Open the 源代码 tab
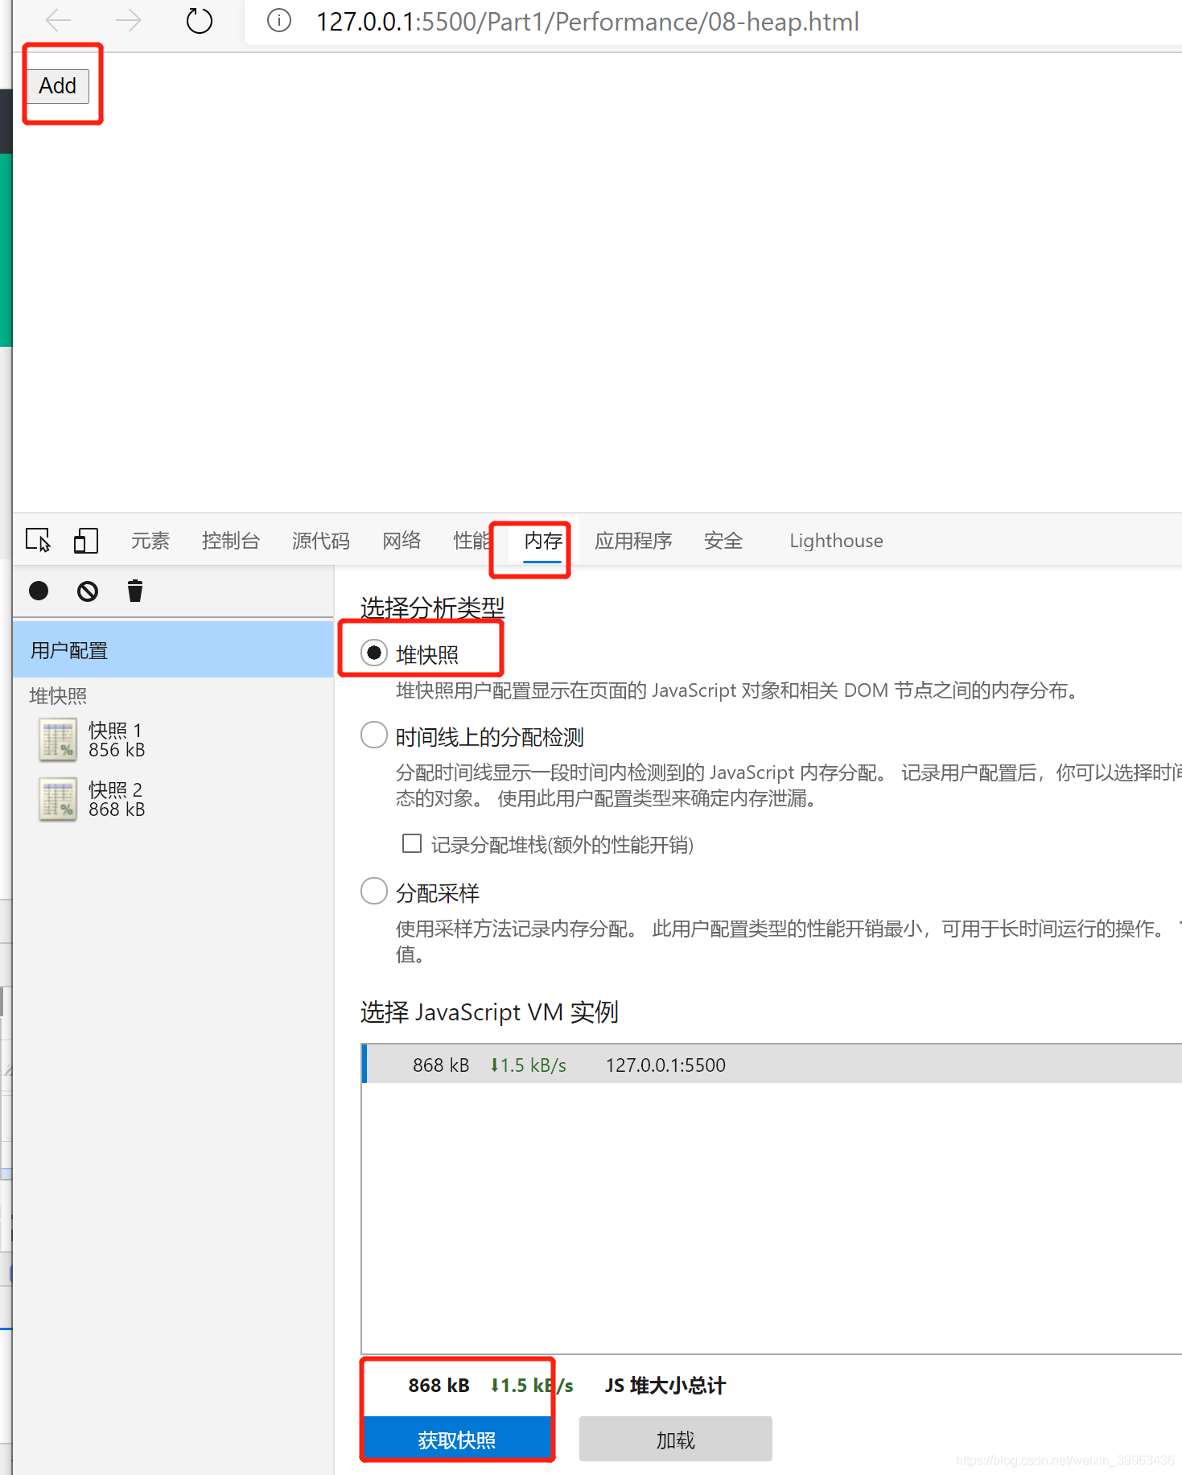Screen dimensions: 1182x1475 [321, 541]
